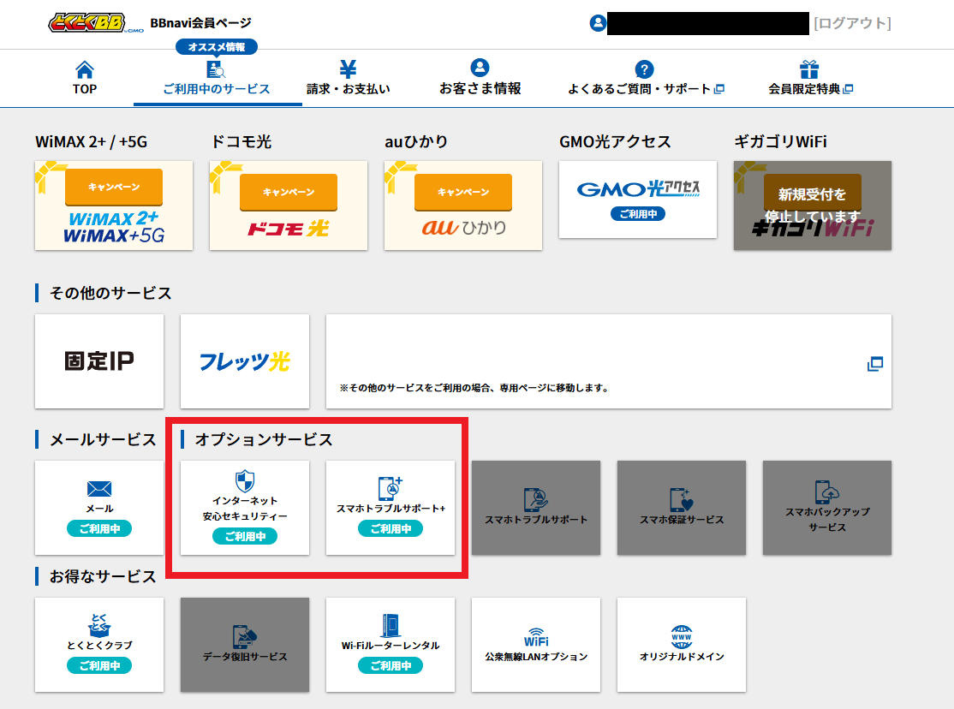Open Internet Anshin Security shield tile

click(245, 507)
